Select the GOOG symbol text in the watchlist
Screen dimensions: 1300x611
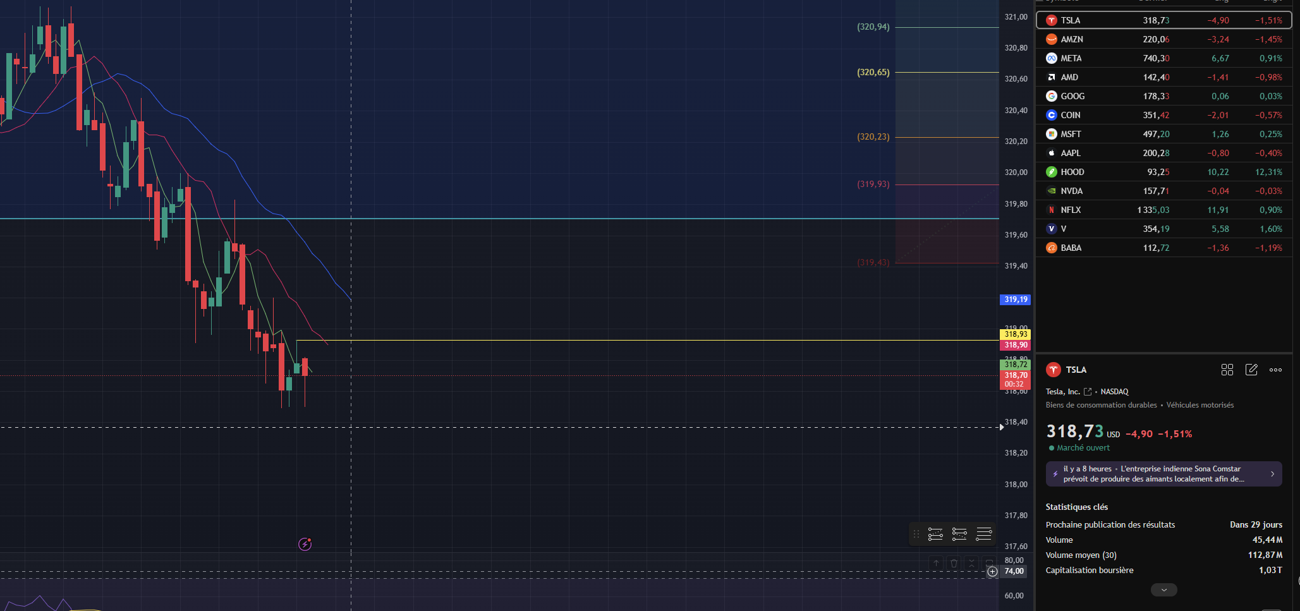[x=1072, y=96]
